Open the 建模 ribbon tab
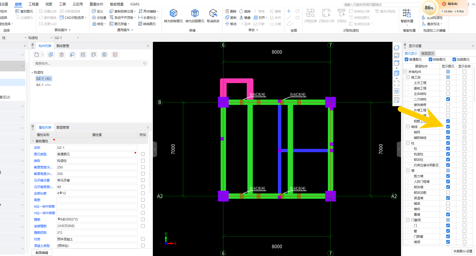 click(x=18, y=4)
